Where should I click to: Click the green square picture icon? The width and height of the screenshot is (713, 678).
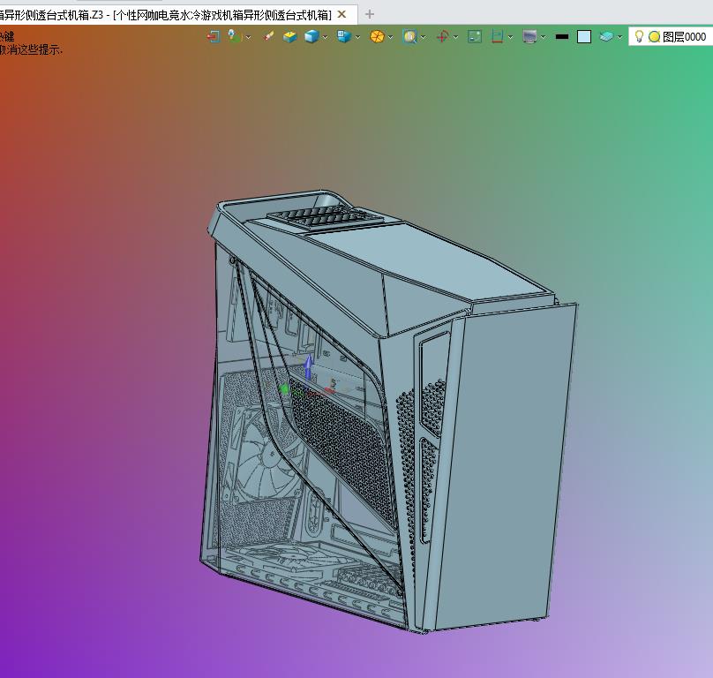[x=475, y=36]
